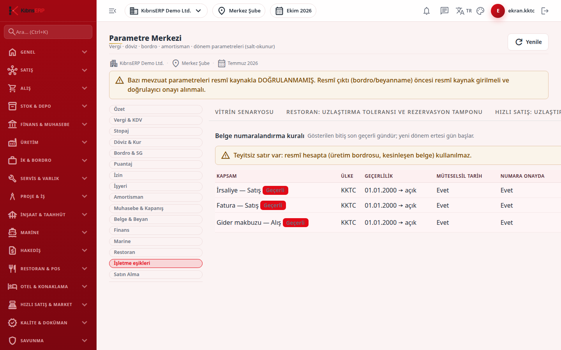
Task: Click the Kalite & Doküman badge icon
Action: coord(12,323)
